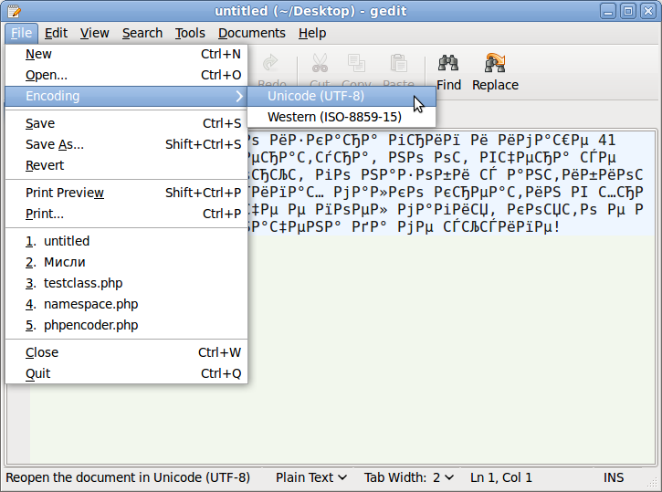Open recent file namespace.php

(126, 304)
